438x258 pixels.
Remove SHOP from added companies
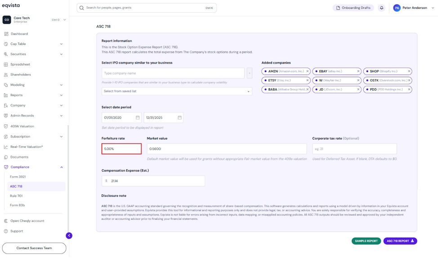click(x=409, y=71)
